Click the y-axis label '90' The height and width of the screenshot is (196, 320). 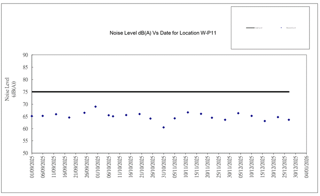[x=25, y=55]
